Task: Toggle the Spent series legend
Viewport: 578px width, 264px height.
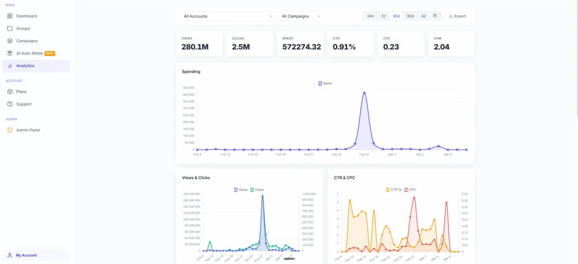Action: 325,83
